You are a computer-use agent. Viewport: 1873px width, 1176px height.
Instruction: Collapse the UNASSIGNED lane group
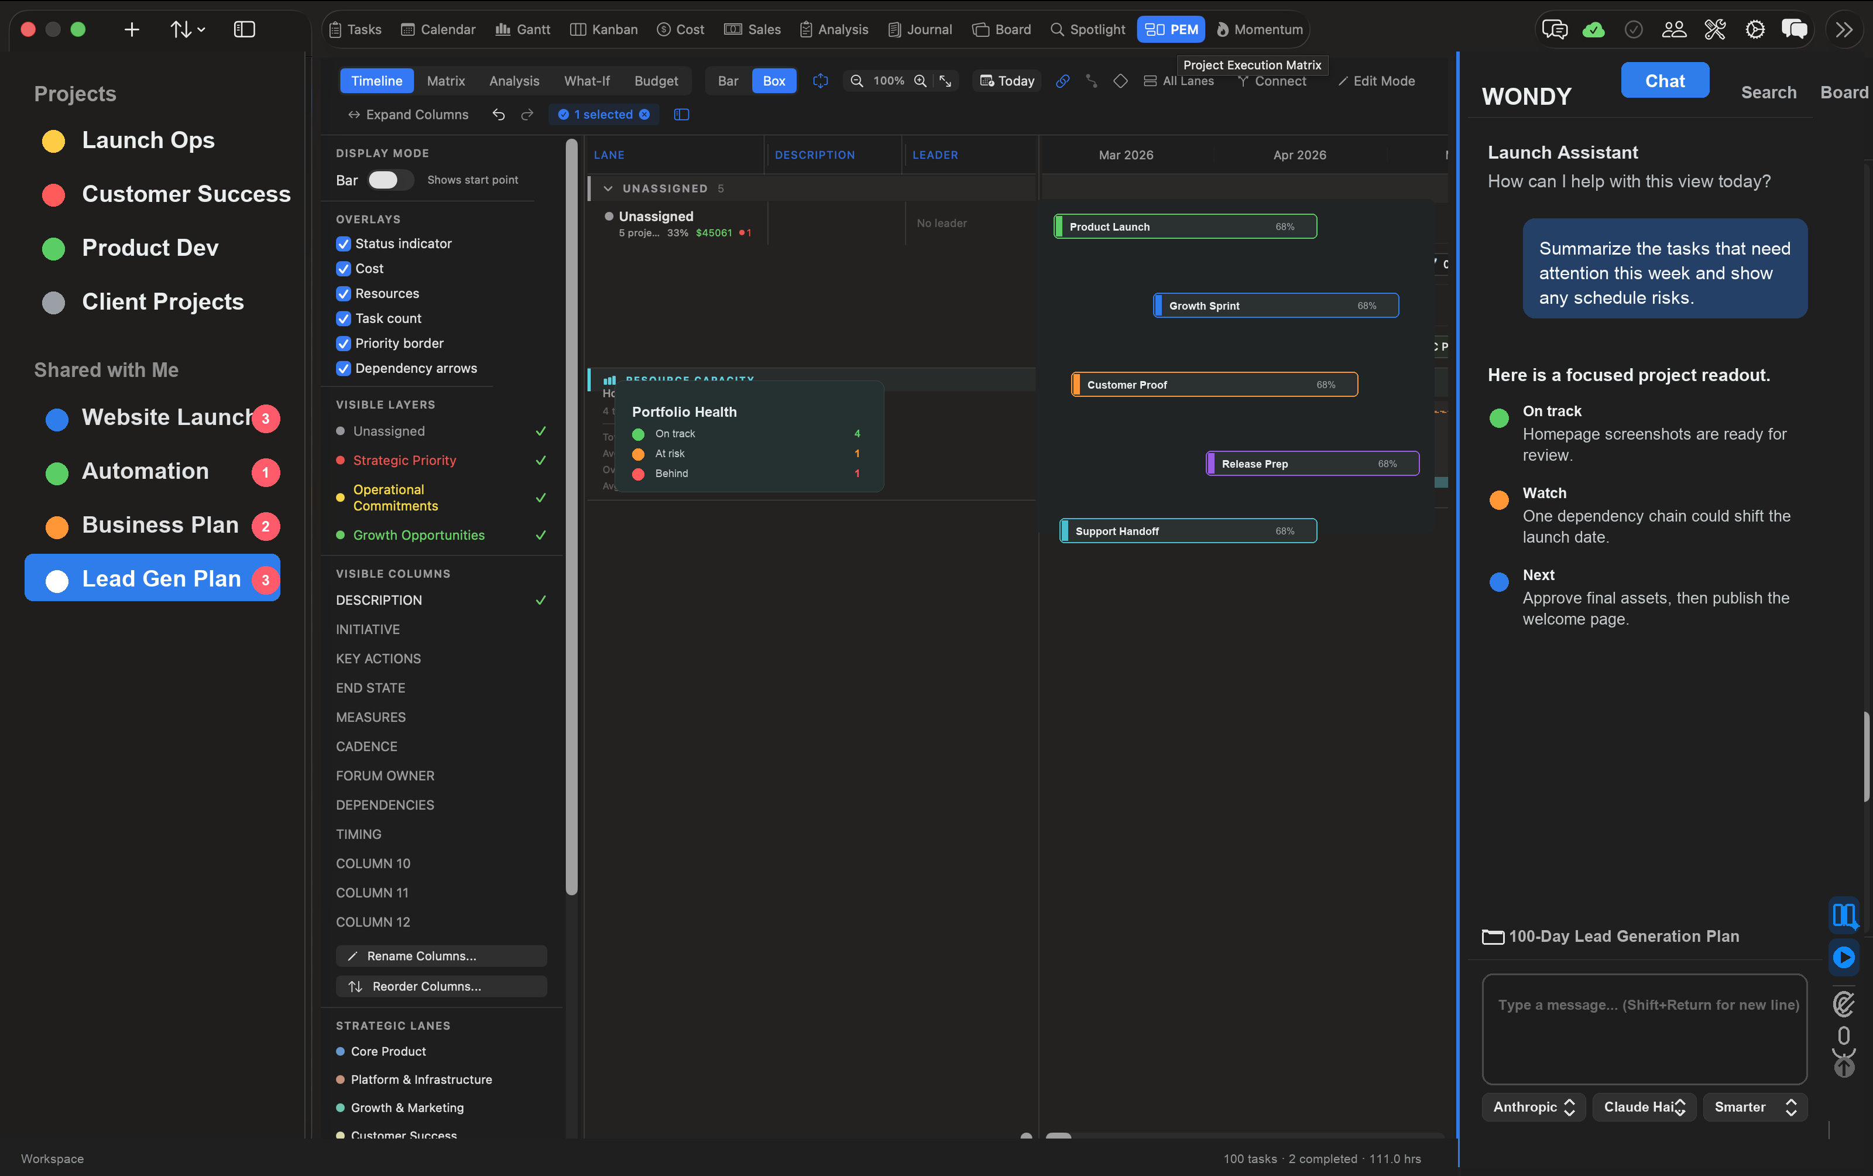608,188
